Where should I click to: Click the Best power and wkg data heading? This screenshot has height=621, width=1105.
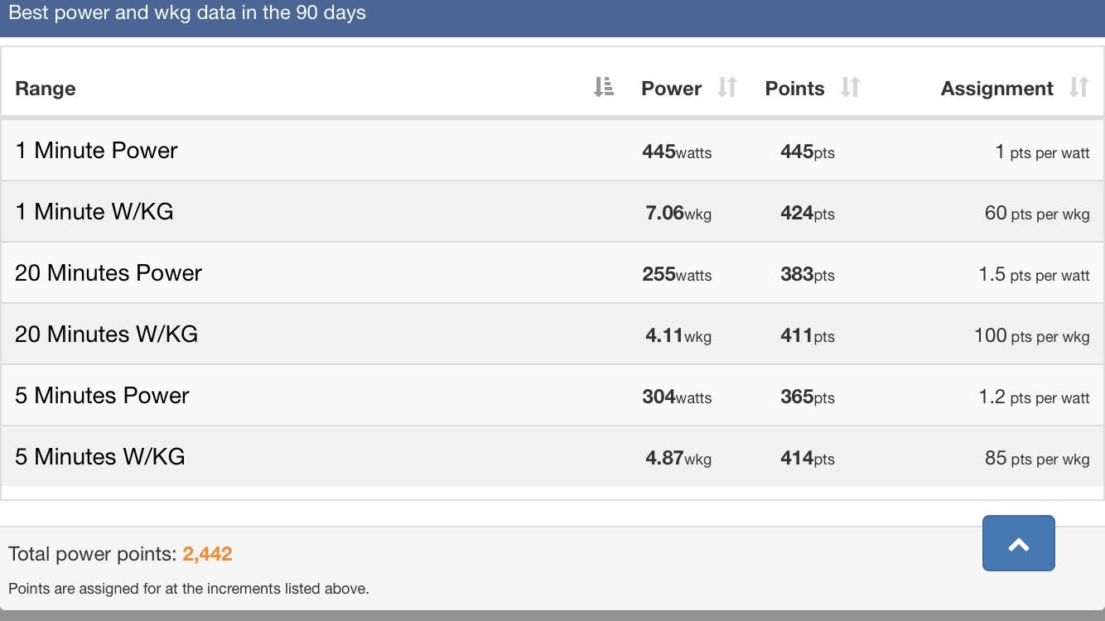[187, 13]
